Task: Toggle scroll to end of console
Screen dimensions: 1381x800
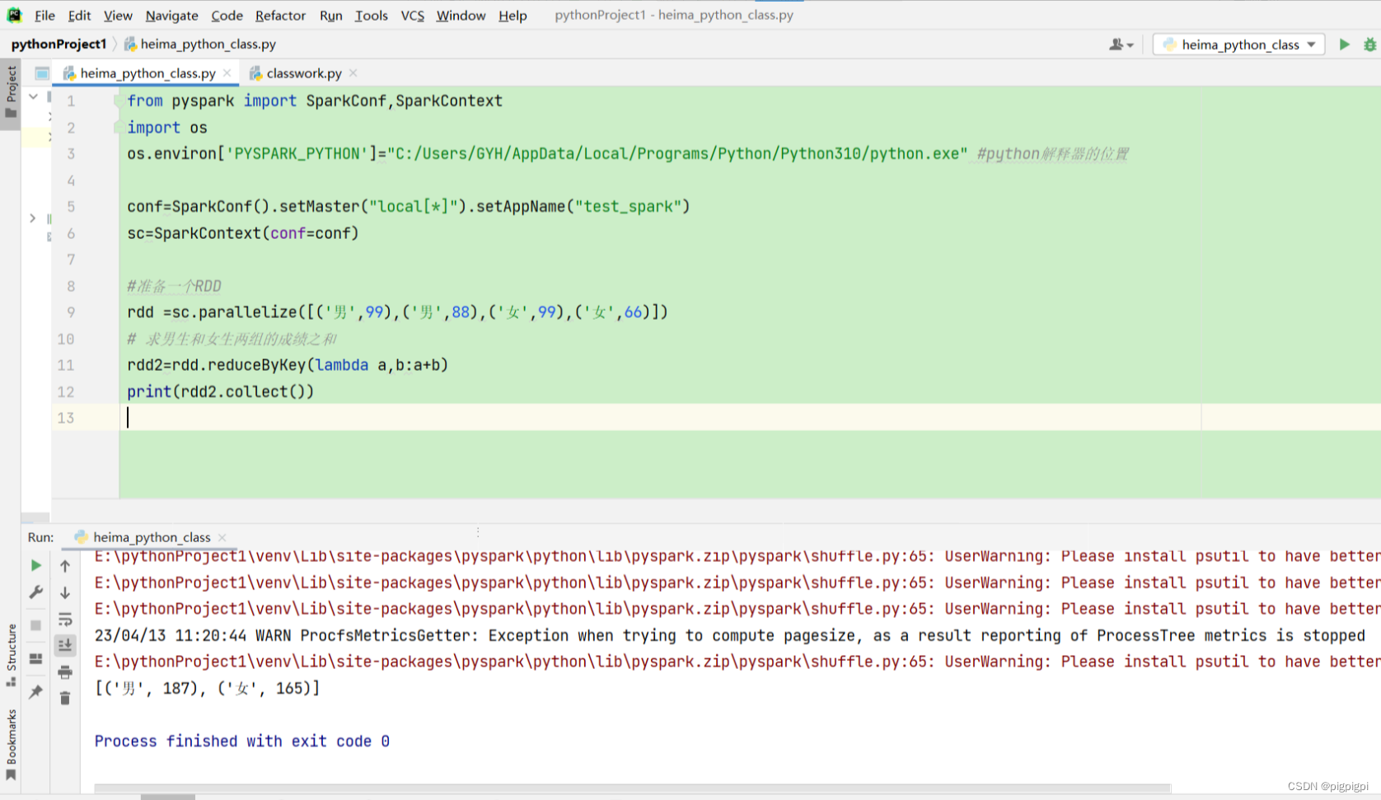Action: click(65, 645)
